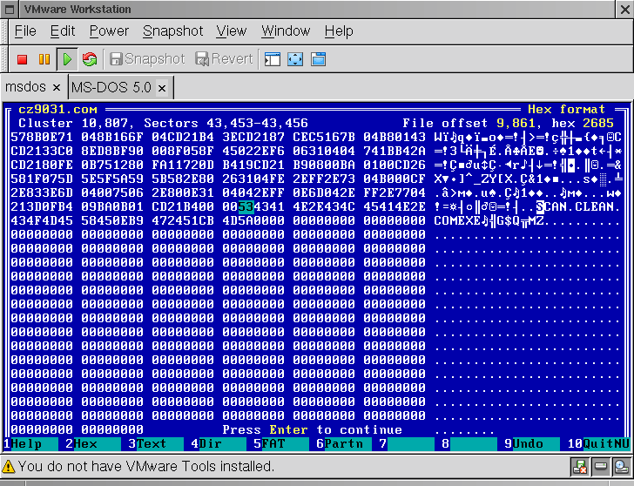Close the VMware Workstation window
This screenshot has height=486, width=634.
tap(625, 10)
